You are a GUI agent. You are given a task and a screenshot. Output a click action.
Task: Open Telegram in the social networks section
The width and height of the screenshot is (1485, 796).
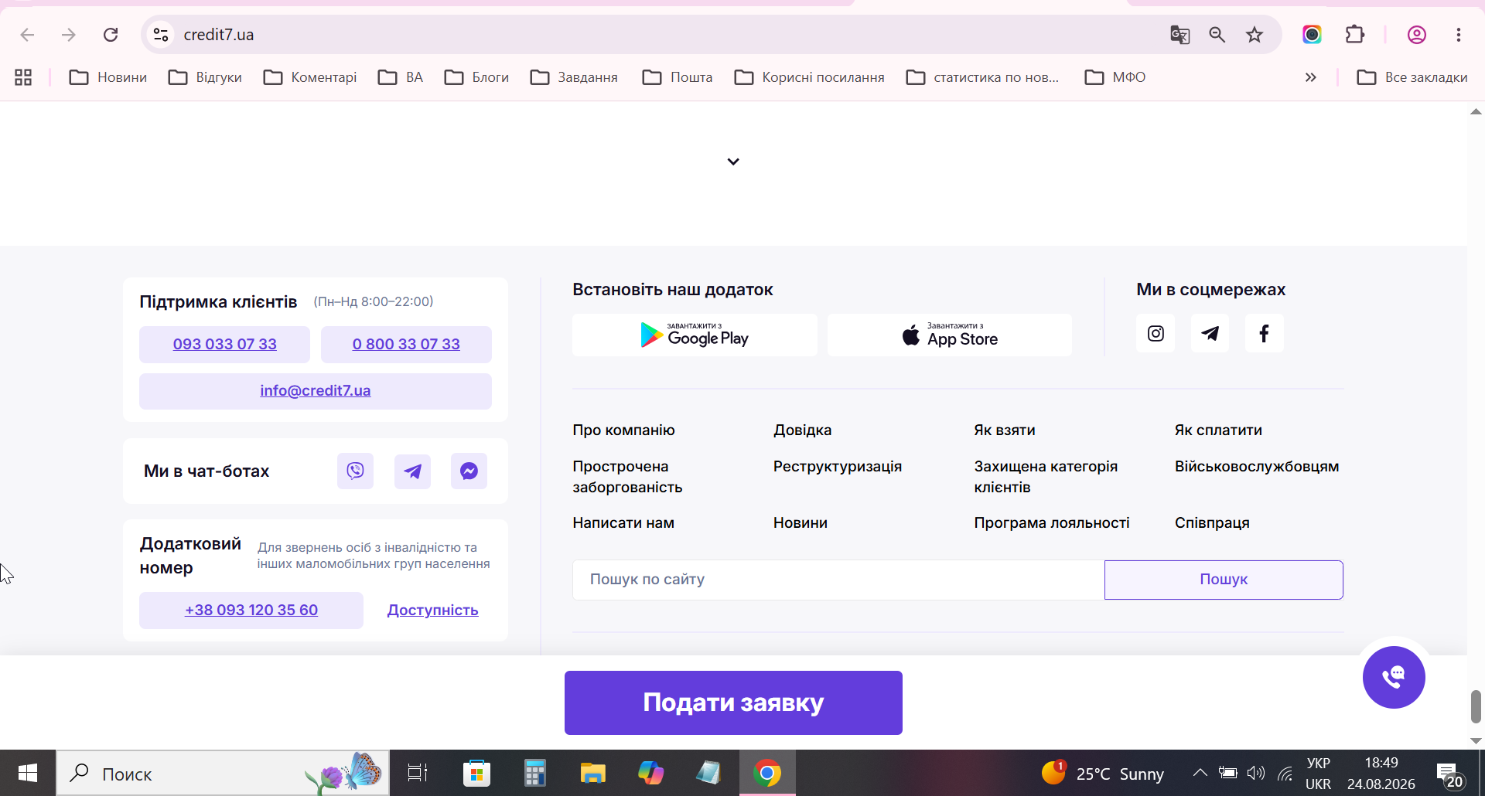click(x=1210, y=333)
